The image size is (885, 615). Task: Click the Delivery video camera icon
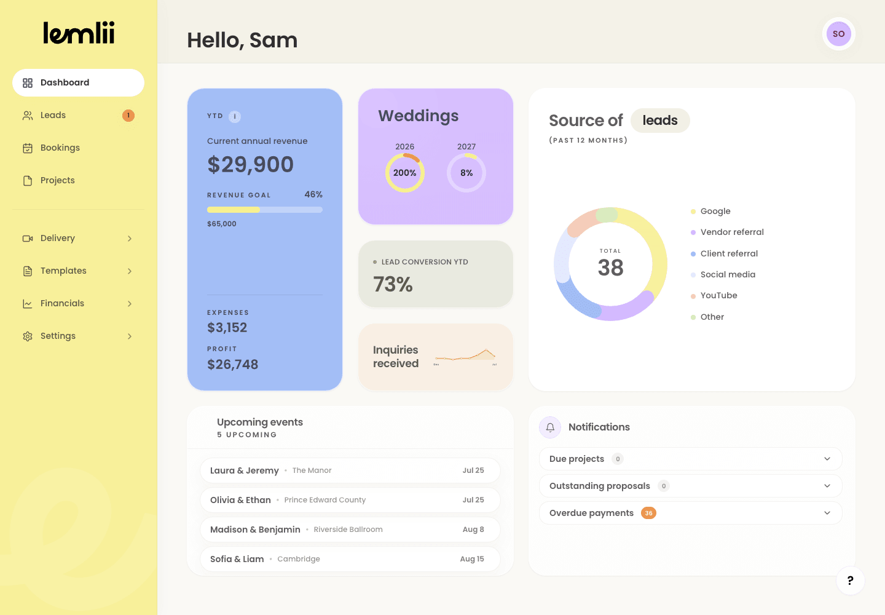coord(28,239)
